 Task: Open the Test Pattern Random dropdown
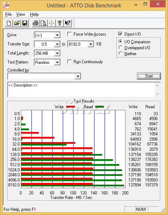57,62
